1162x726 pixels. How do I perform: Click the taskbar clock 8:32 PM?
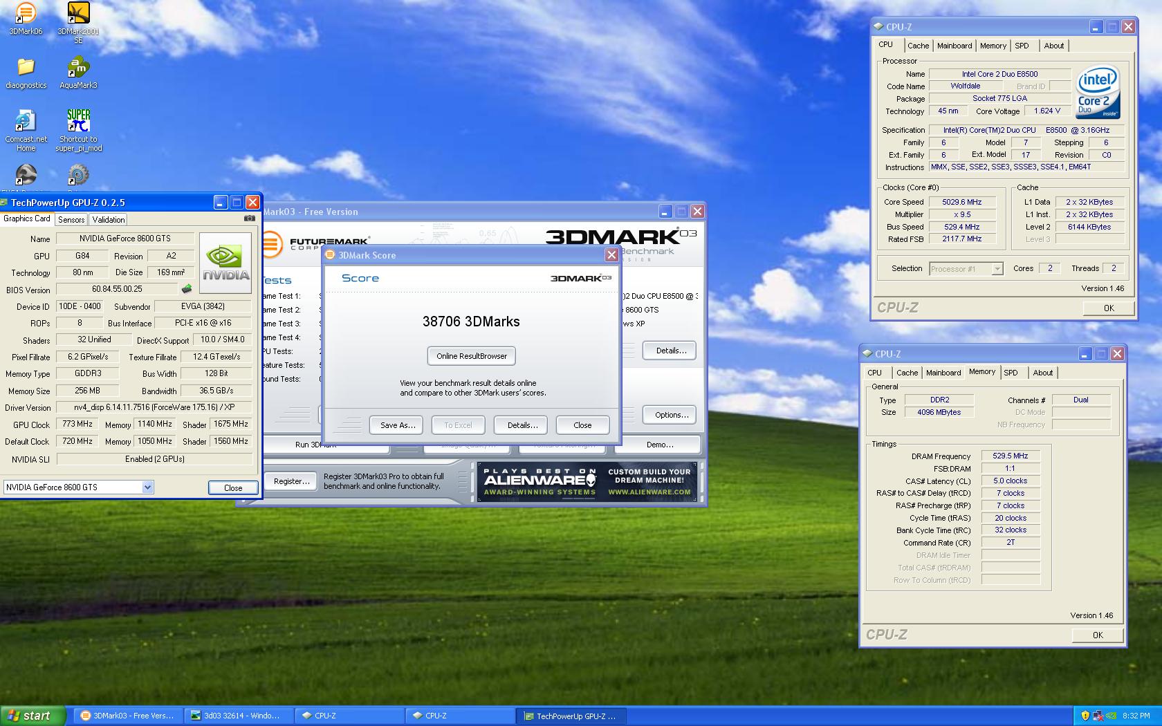[1136, 716]
